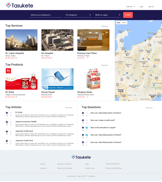Viewport: 162px width, 182px height.
Task: Open the Pirukuru Drink carton image
Action: [93, 79]
